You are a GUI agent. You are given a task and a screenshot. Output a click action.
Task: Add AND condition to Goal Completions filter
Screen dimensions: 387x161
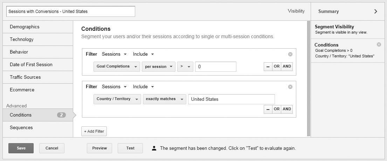(x=287, y=66)
